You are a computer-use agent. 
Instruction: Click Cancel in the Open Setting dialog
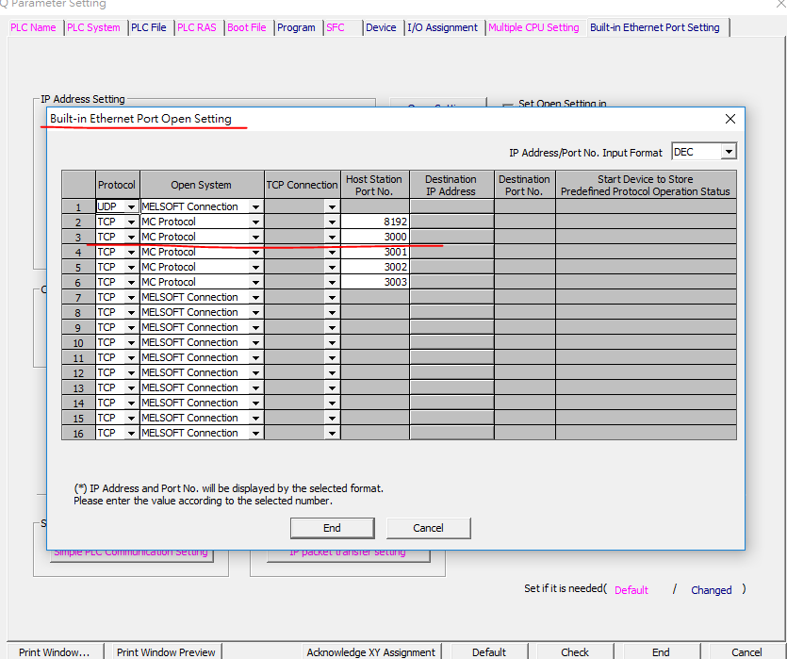[428, 528]
